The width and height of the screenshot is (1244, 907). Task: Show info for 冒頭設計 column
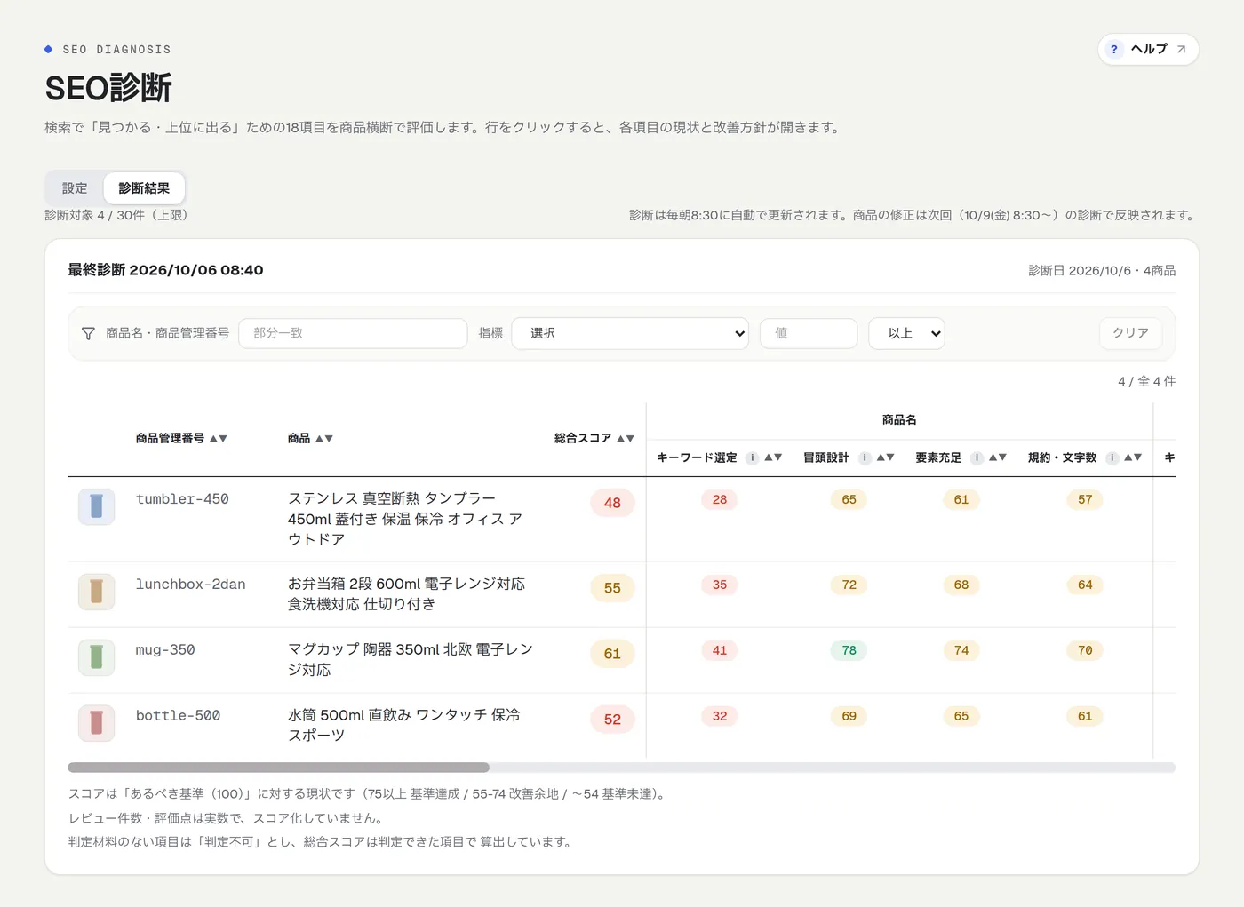(864, 457)
